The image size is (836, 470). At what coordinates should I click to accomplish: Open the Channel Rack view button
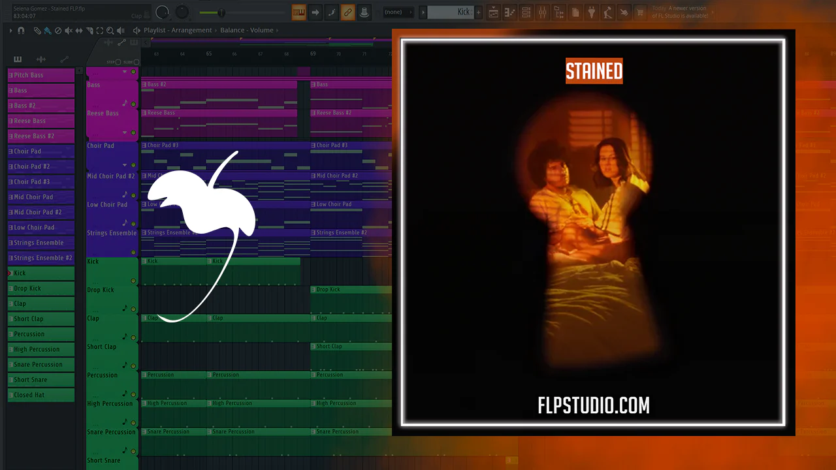point(526,12)
